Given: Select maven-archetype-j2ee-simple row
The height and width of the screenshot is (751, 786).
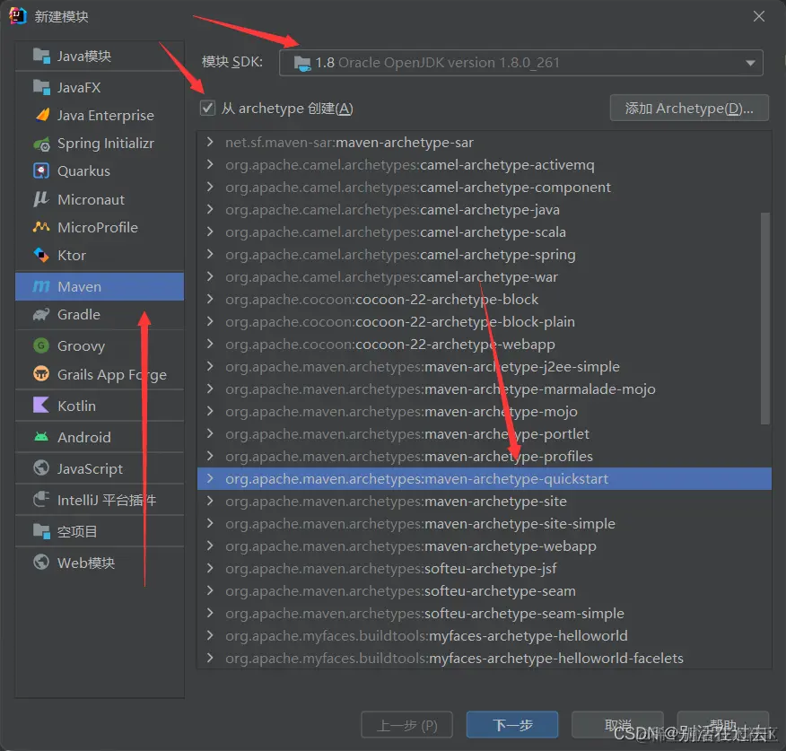Looking at the screenshot, I should pyautogui.click(x=485, y=366).
